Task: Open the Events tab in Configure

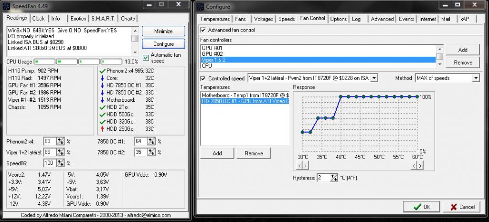Action: tap(406, 19)
